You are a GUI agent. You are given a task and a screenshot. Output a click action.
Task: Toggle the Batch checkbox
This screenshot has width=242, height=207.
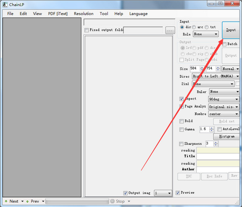click(x=224, y=44)
